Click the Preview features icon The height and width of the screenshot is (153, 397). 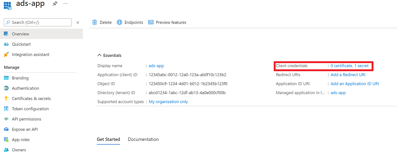point(150,22)
